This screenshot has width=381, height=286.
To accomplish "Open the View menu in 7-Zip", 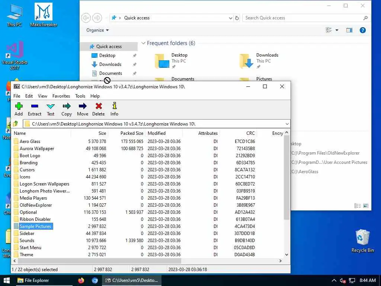I will coord(42,96).
